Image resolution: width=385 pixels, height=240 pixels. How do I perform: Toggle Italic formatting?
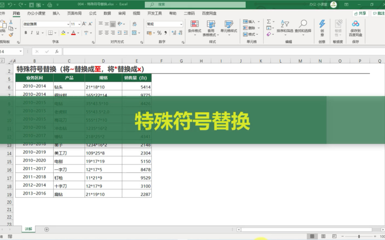coord(32,33)
